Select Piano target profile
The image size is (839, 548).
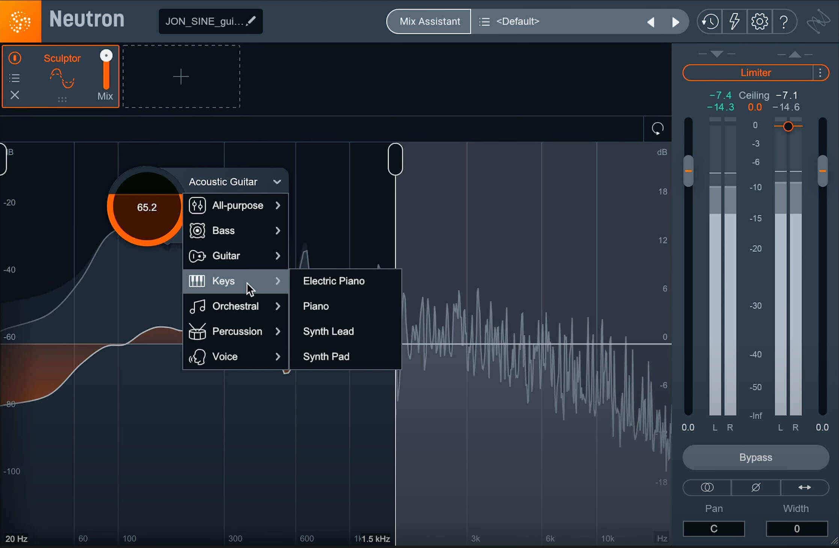[x=346, y=306]
